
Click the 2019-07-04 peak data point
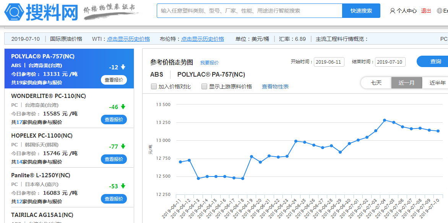385,120
